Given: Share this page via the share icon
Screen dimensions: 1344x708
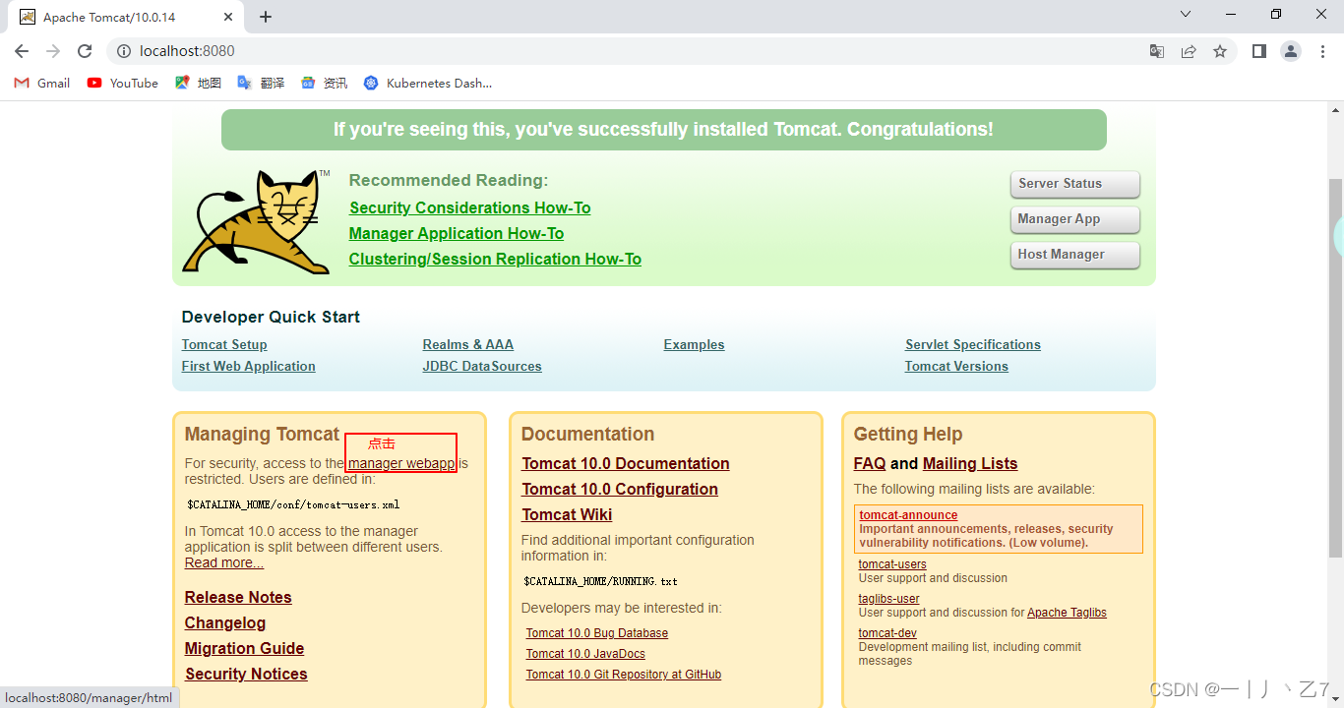Looking at the screenshot, I should (1189, 51).
